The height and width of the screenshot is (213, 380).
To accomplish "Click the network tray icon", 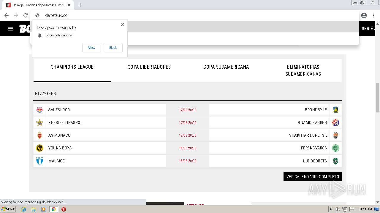I will 345,209.
